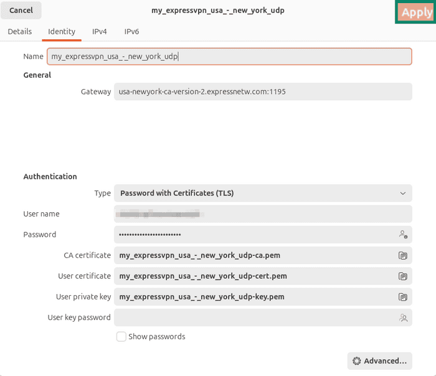Click the gear icon on Advanced button
The height and width of the screenshot is (376, 436).
pyautogui.click(x=356, y=361)
